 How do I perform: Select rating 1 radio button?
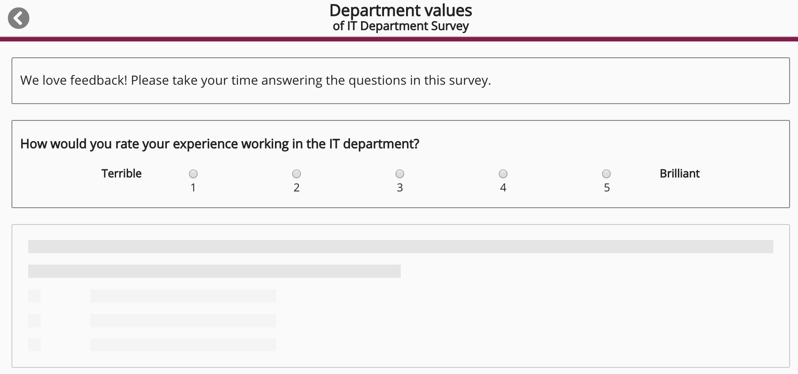[193, 174]
